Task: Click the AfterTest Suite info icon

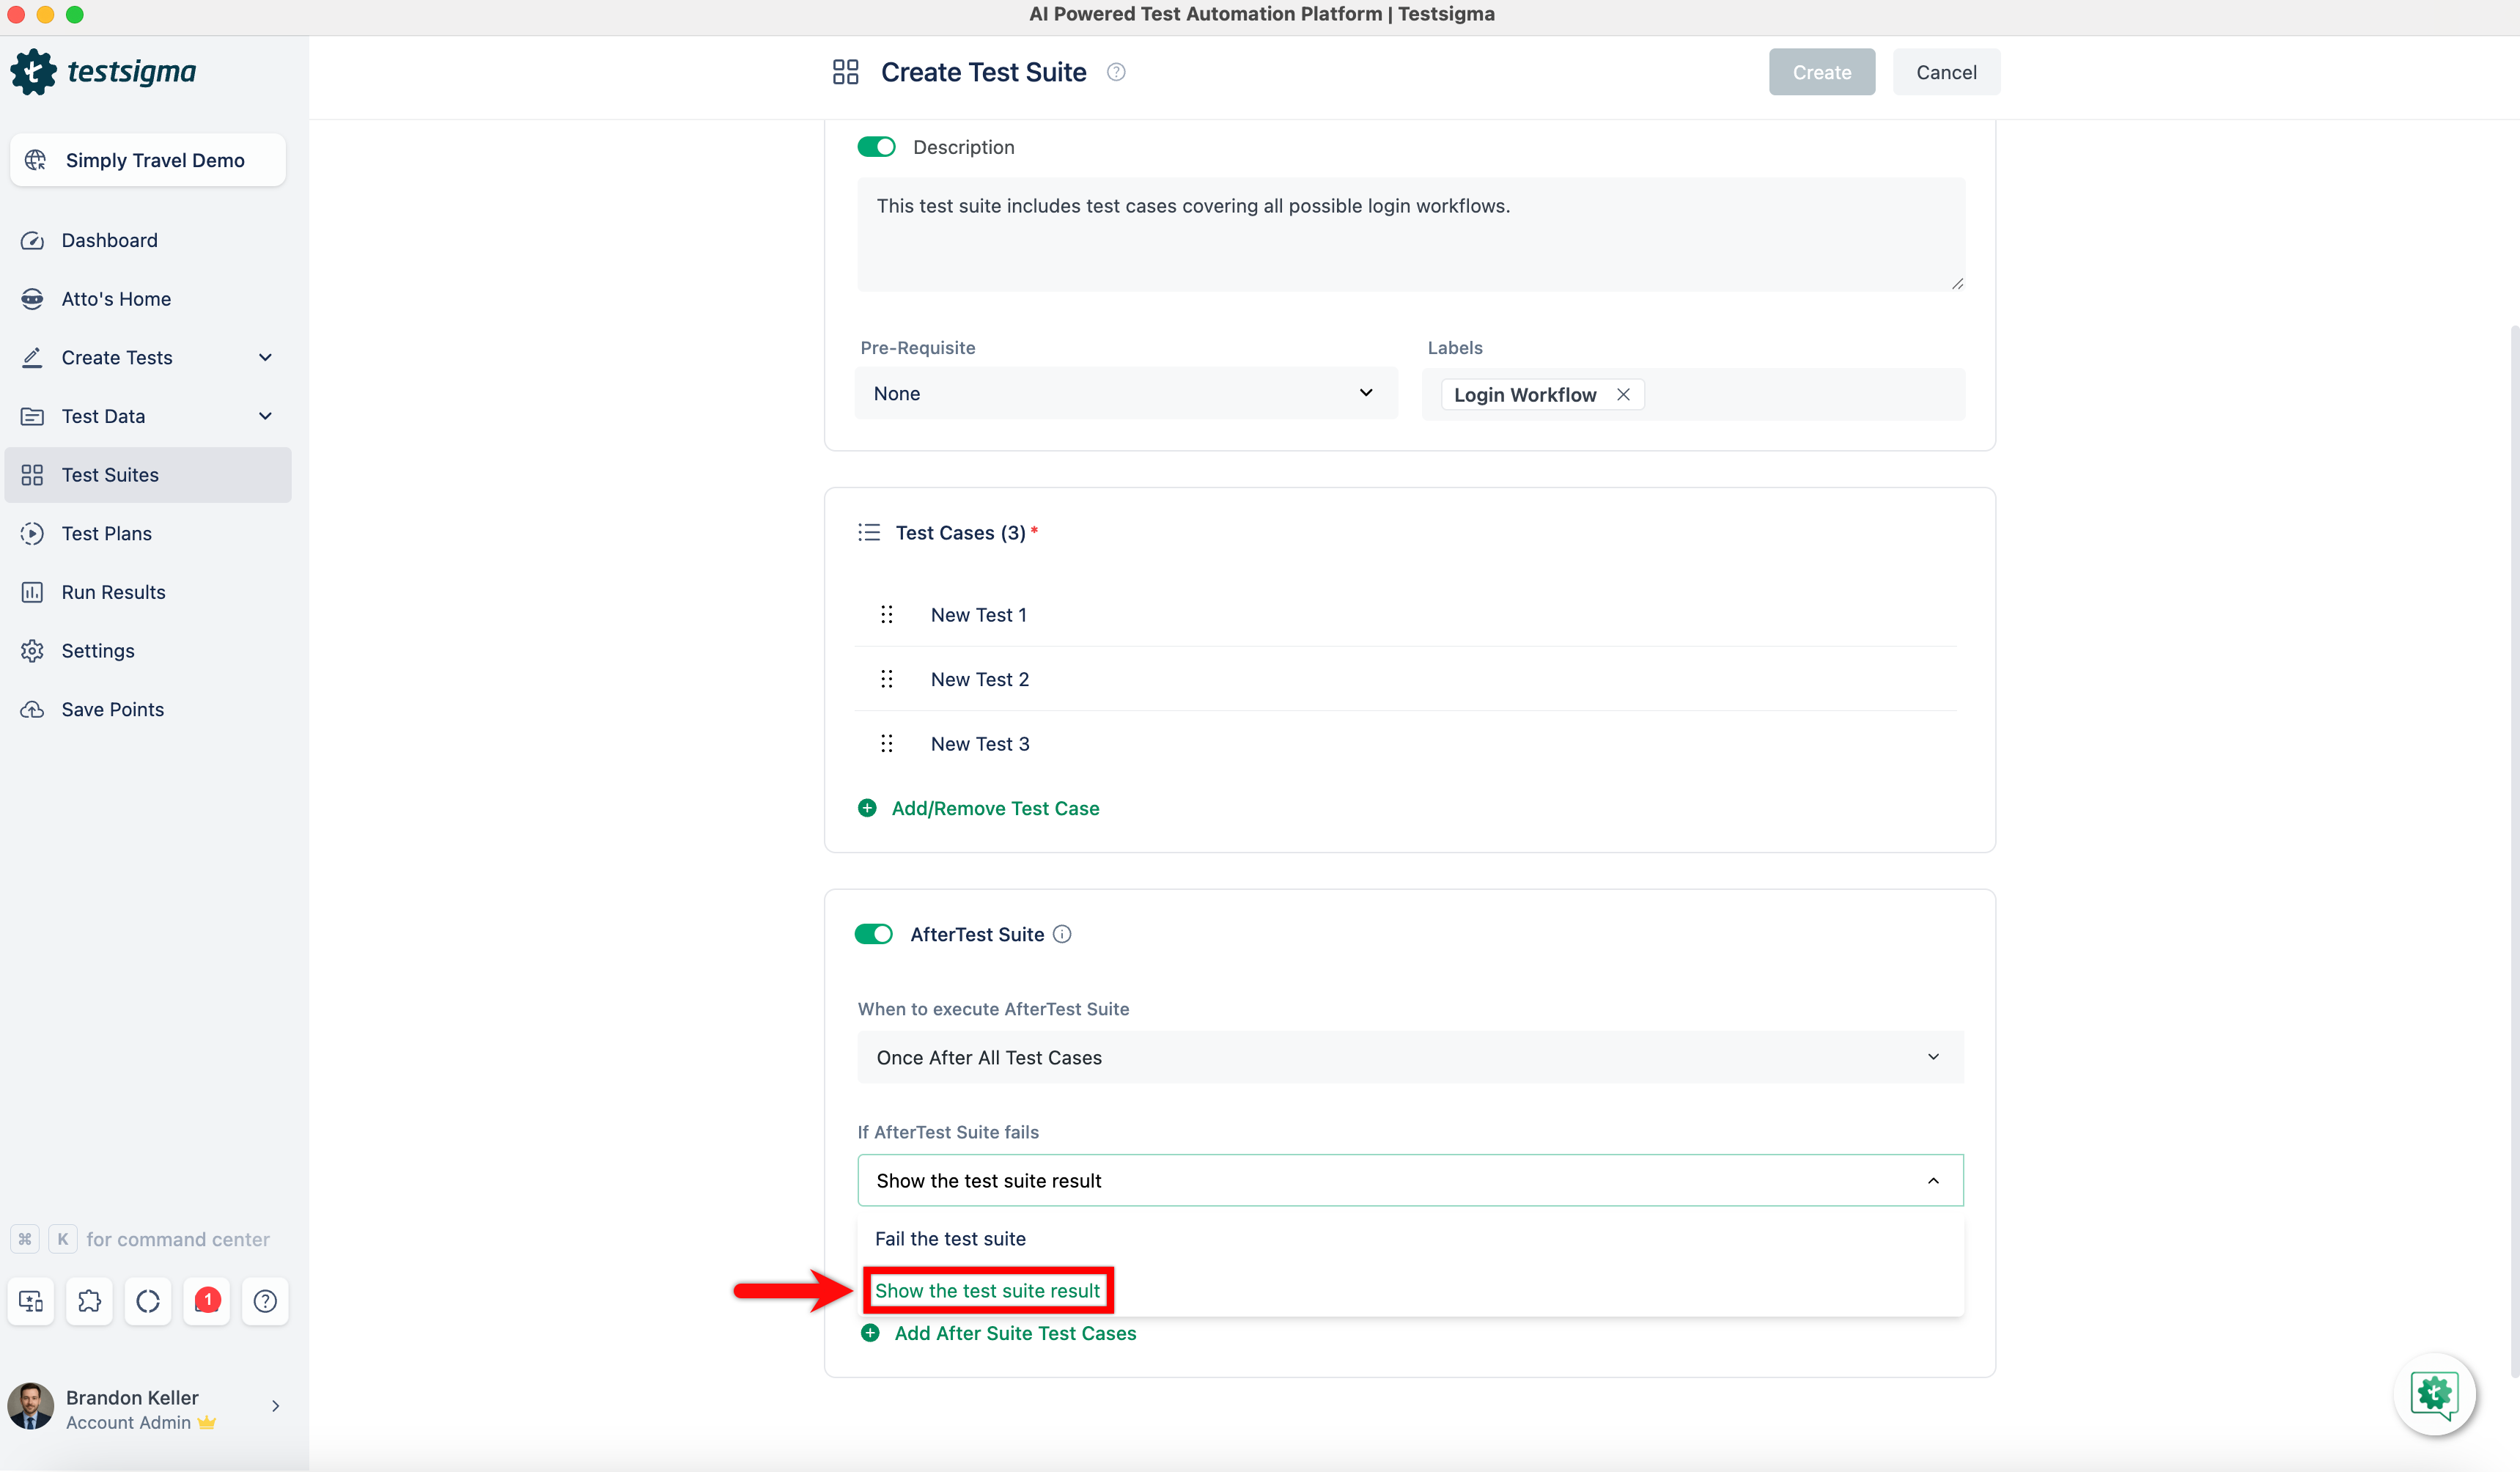Action: [1061, 933]
